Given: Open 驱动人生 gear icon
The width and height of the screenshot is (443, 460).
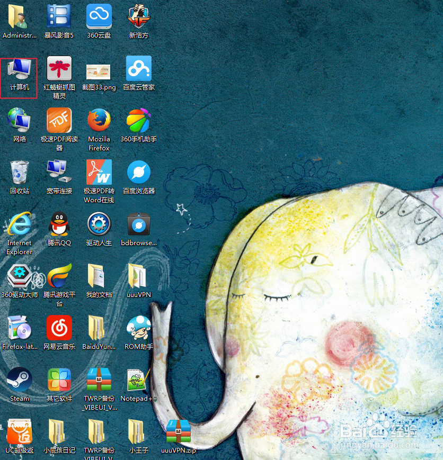Looking at the screenshot, I should click(99, 224).
